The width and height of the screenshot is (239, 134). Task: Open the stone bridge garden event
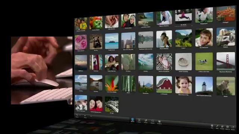coord(112,105)
